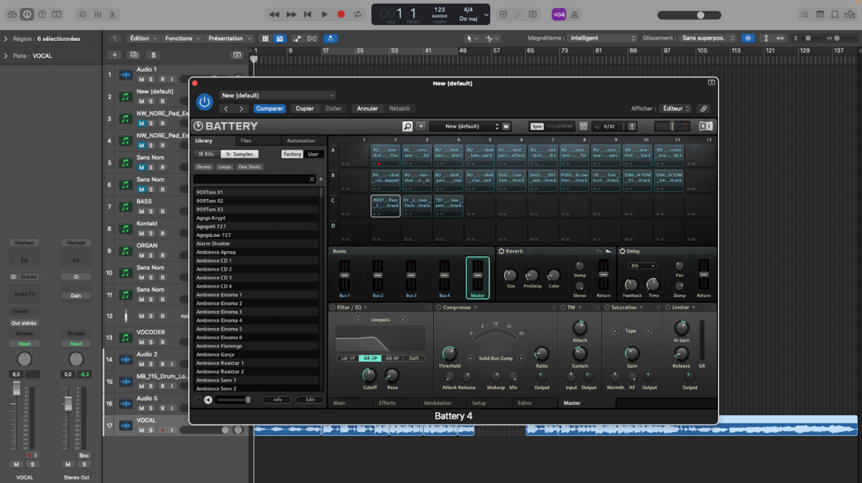
Task: Click the link chain icon in plugin header
Action: tap(703, 108)
